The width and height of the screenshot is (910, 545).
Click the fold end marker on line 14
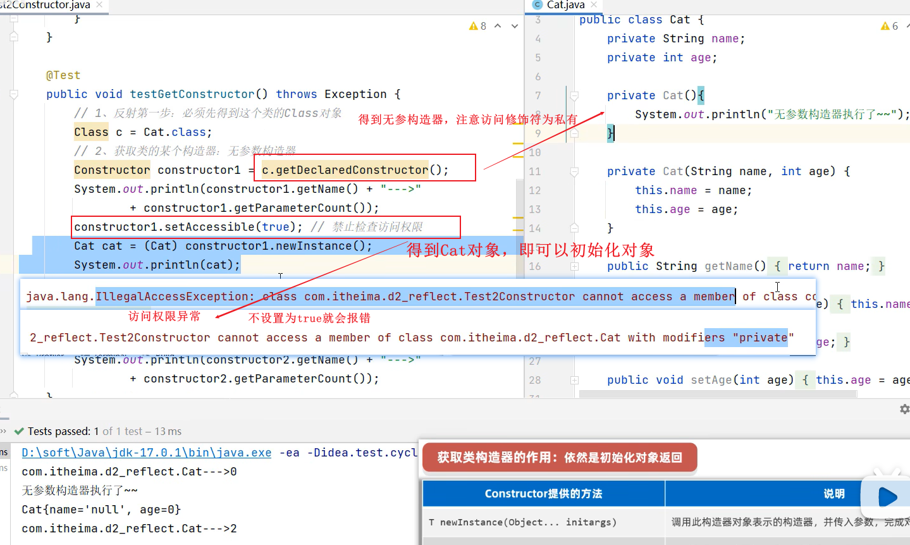click(x=574, y=228)
